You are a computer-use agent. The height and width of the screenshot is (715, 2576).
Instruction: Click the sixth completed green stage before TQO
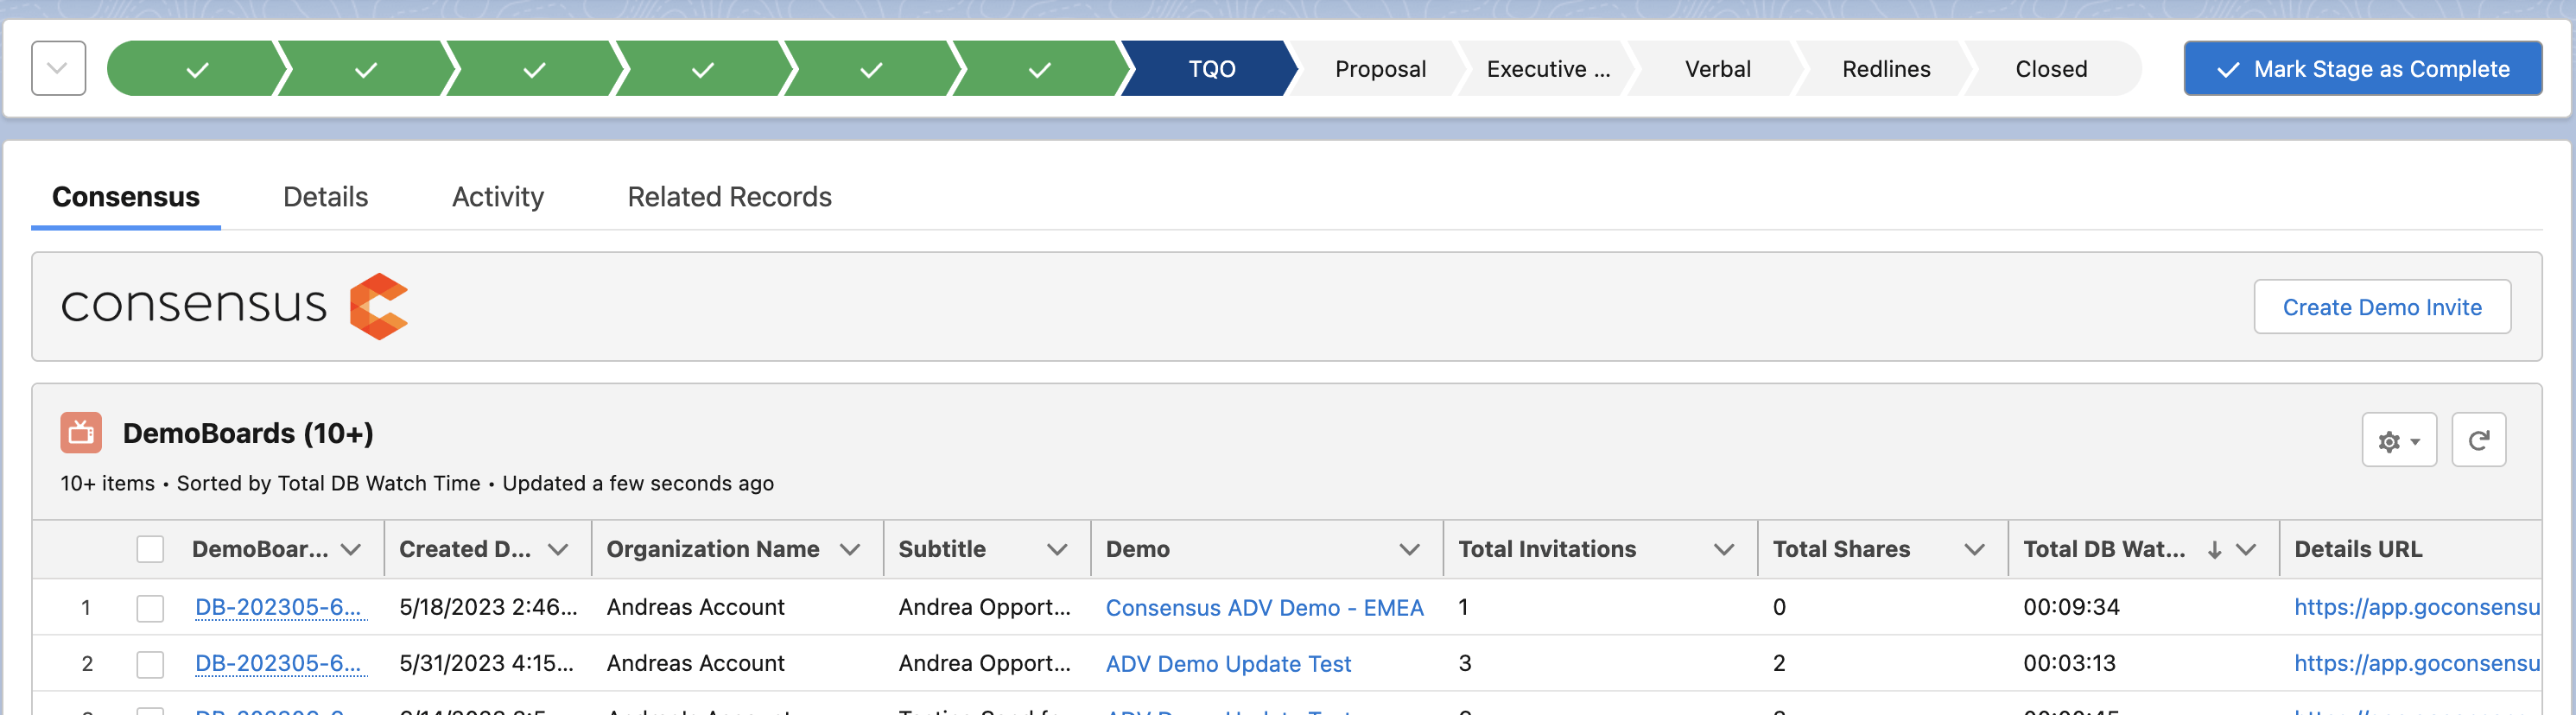point(1040,69)
